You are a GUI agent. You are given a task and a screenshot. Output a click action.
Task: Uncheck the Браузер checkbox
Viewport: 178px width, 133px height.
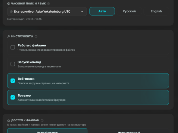tap(13, 97)
